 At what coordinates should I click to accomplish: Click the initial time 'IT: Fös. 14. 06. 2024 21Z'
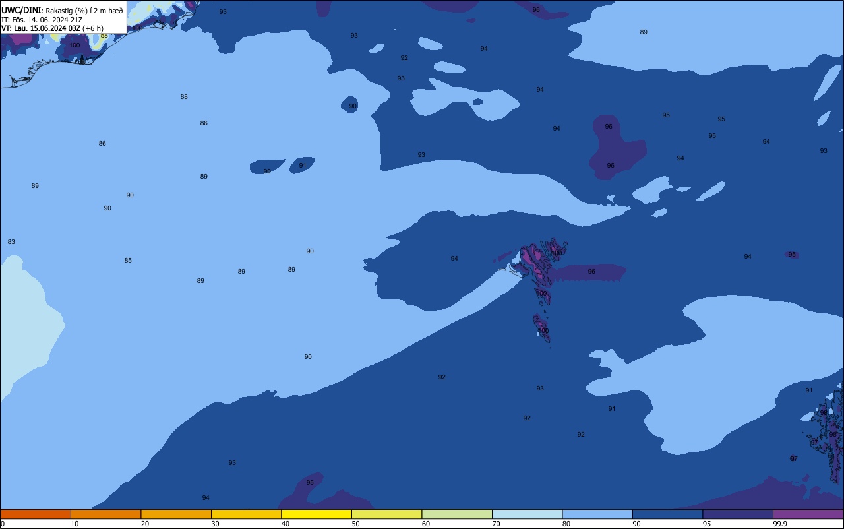[x=42, y=20]
